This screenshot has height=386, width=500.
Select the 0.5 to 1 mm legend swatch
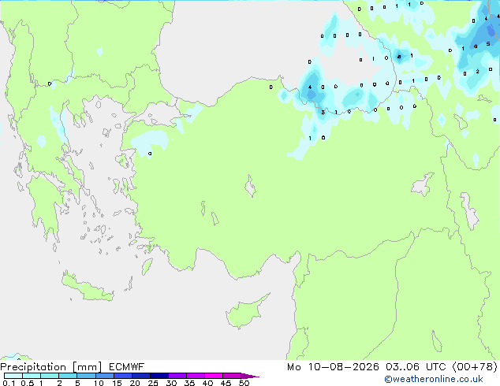coord(32,376)
